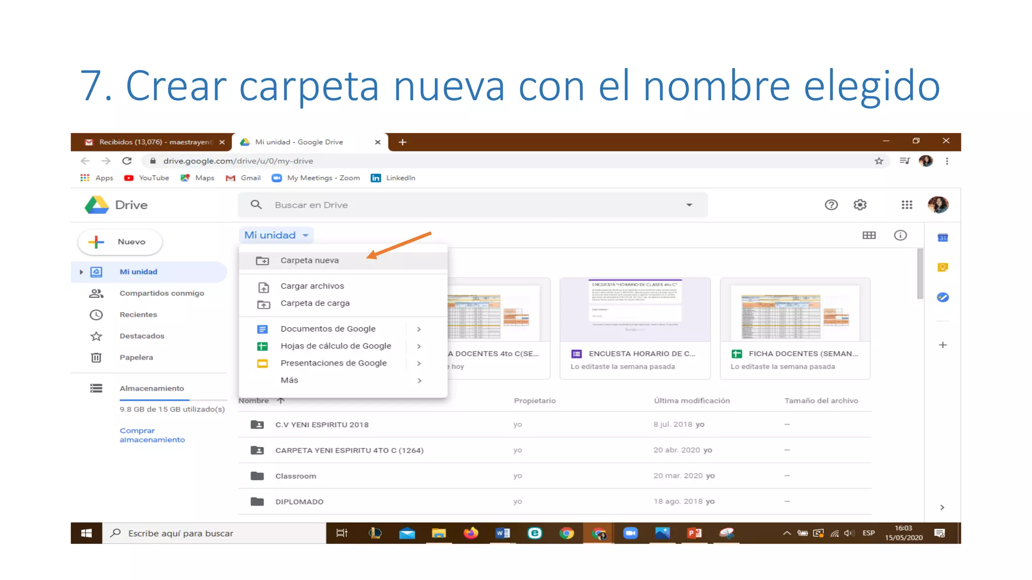Sort by Última modificación column

[x=691, y=401]
